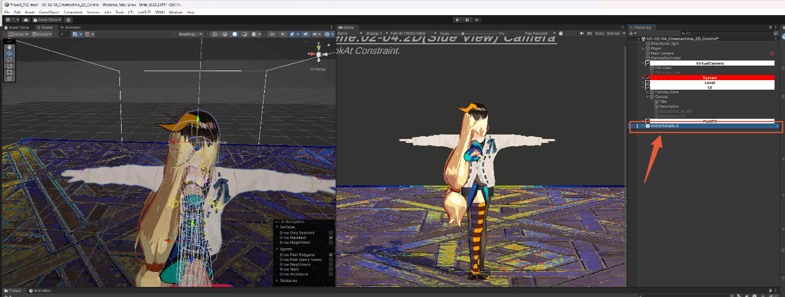Start Play mode
785x297 pixels.
point(457,20)
